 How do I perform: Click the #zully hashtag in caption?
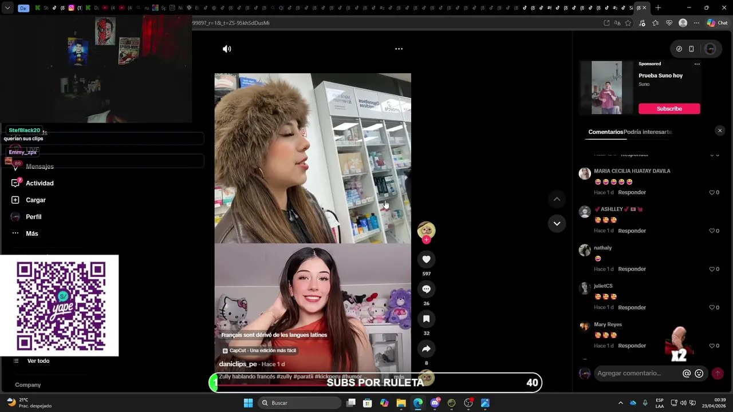[284, 377]
